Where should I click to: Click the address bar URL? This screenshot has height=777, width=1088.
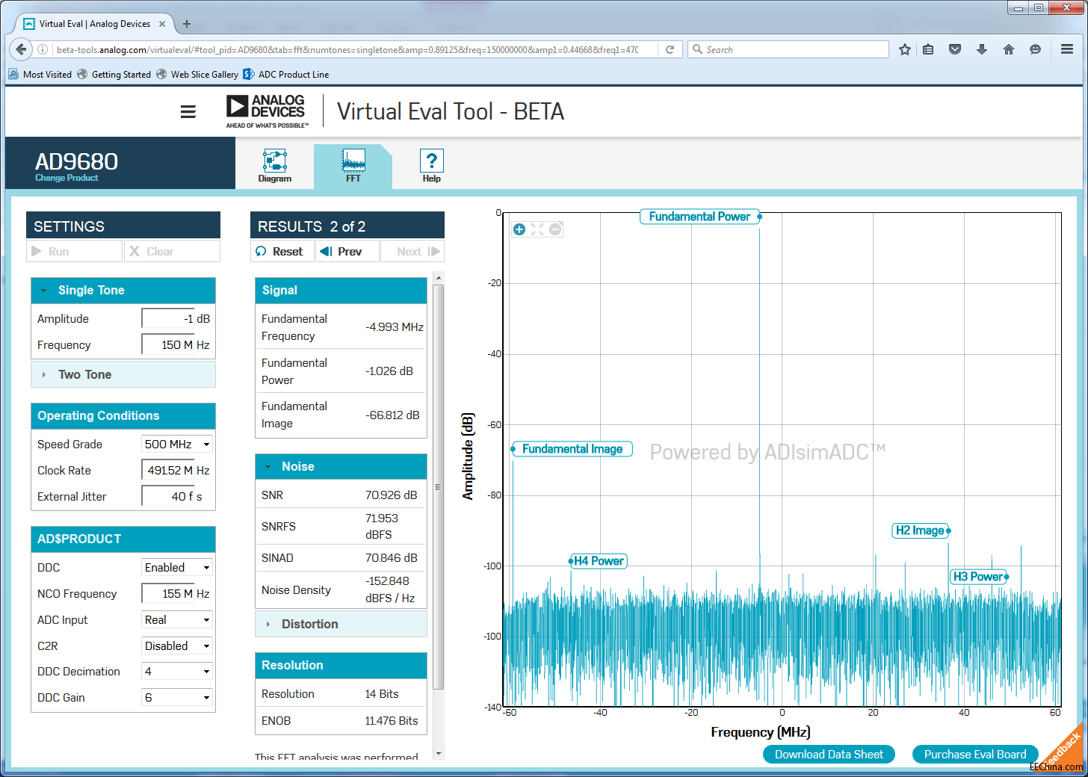tap(347, 50)
